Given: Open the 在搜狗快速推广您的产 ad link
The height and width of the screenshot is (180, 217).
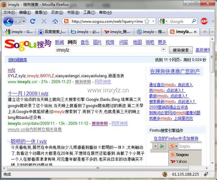Looking at the screenshot, I should coord(175,71).
